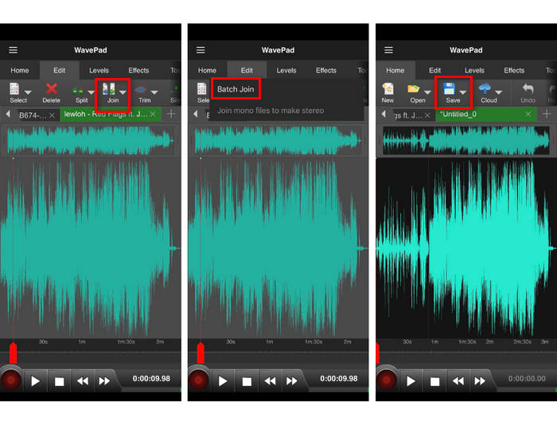The width and height of the screenshot is (557, 433).
Task: Open hamburger menu in left WavePad screenshot
Action: [14, 50]
